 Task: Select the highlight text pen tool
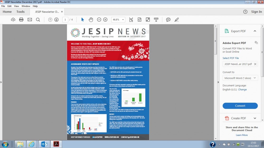pos(176,20)
